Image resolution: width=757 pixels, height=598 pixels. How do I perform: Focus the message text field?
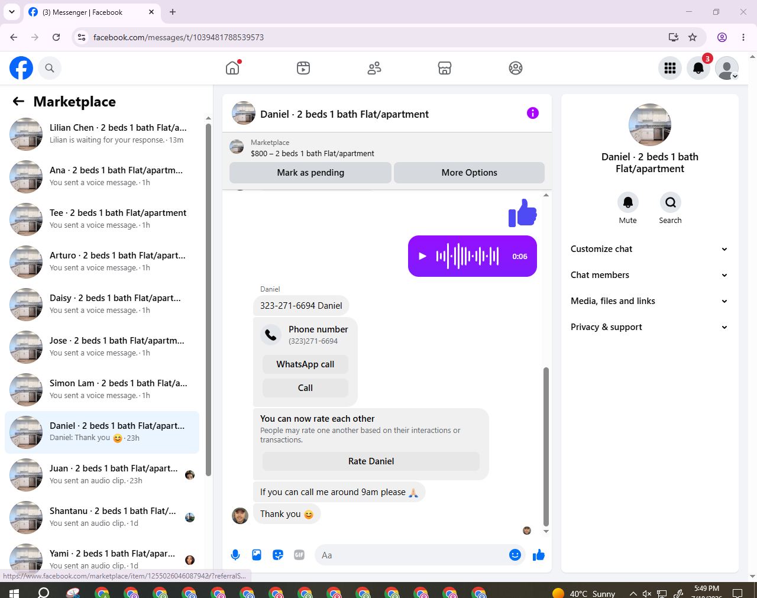(413, 555)
